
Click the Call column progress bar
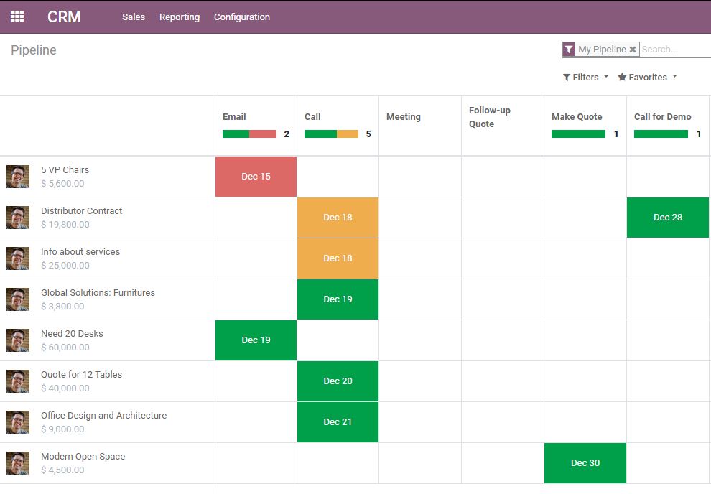(331, 134)
